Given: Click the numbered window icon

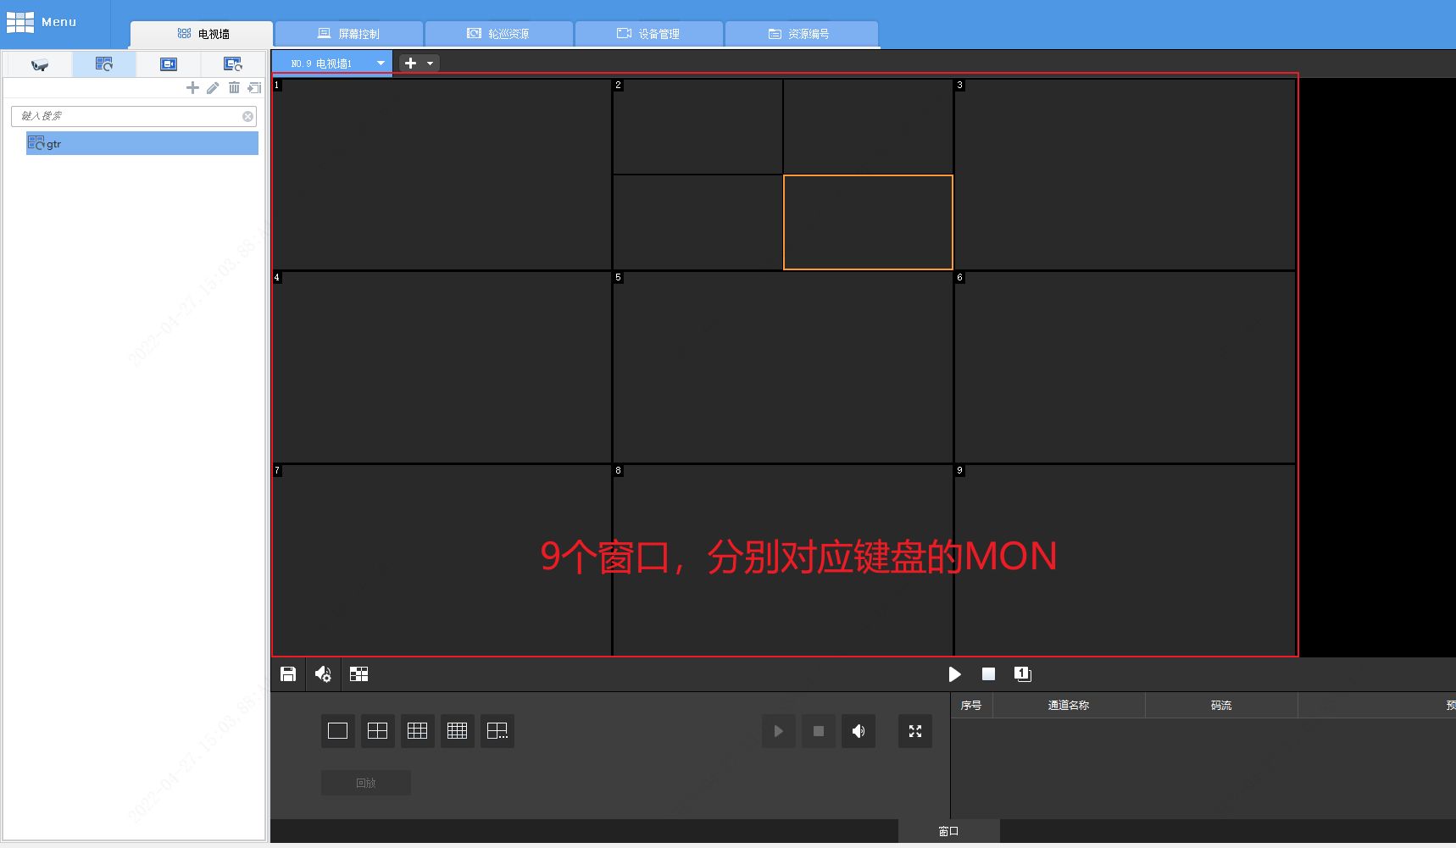Looking at the screenshot, I should pyautogui.click(x=1022, y=674).
